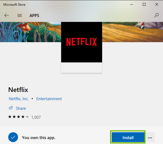Image resolution: width=163 pixels, height=144 pixels.
Task: Go back using the back arrow
Action: 7,15
